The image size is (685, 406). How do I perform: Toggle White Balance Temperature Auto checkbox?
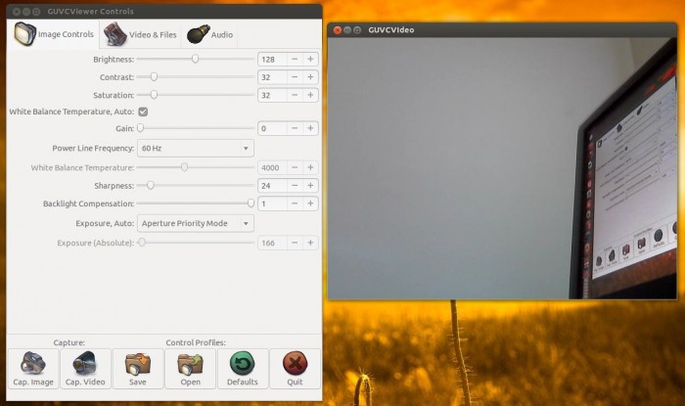[143, 112]
